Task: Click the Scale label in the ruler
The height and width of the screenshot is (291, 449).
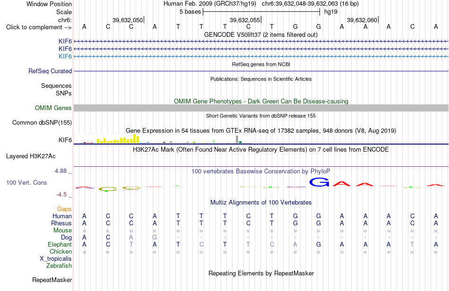Action: pos(64,12)
